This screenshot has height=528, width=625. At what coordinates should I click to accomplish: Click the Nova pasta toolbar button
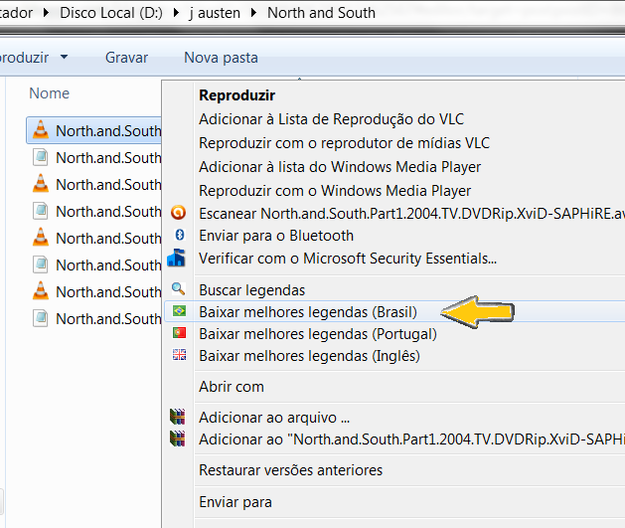click(221, 58)
